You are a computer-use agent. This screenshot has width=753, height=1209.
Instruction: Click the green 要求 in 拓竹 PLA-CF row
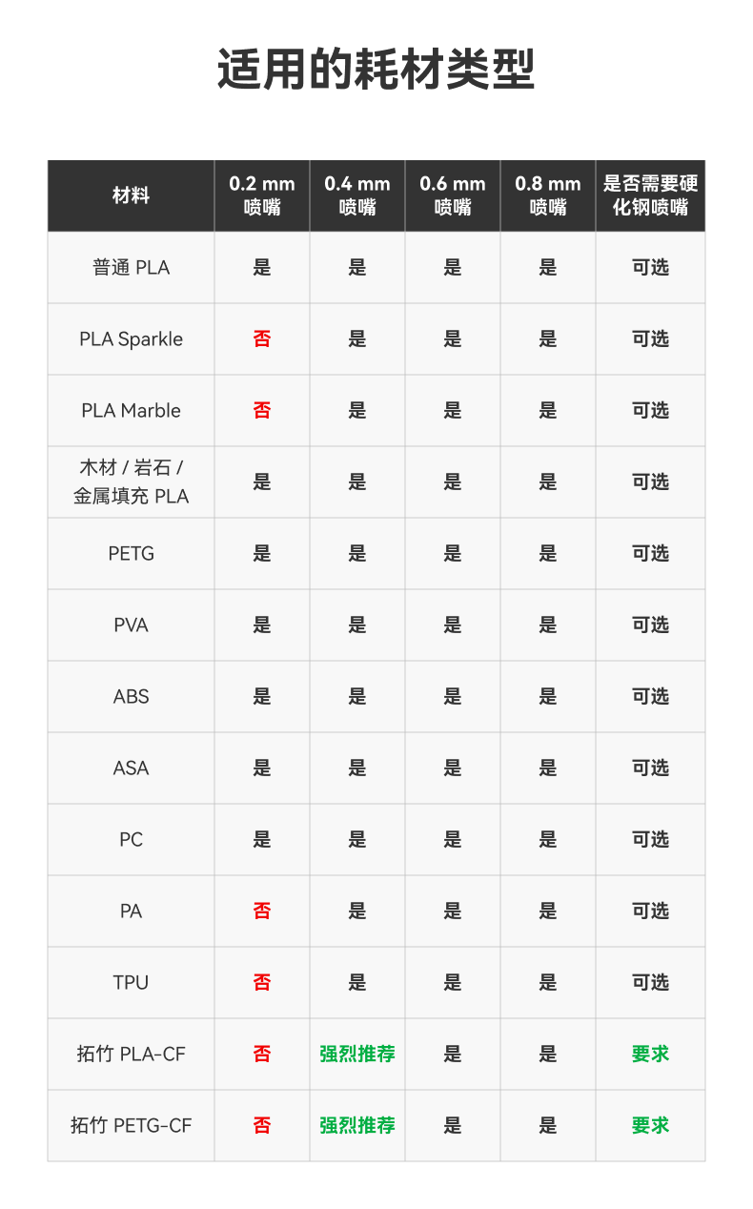(650, 1055)
